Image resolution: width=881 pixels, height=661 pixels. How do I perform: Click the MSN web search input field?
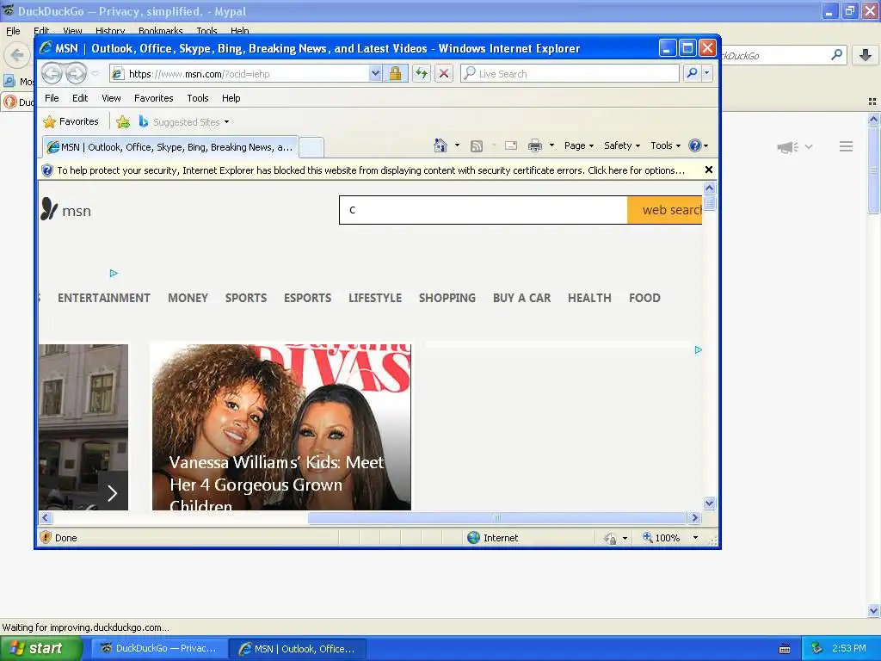(x=484, y=210)
